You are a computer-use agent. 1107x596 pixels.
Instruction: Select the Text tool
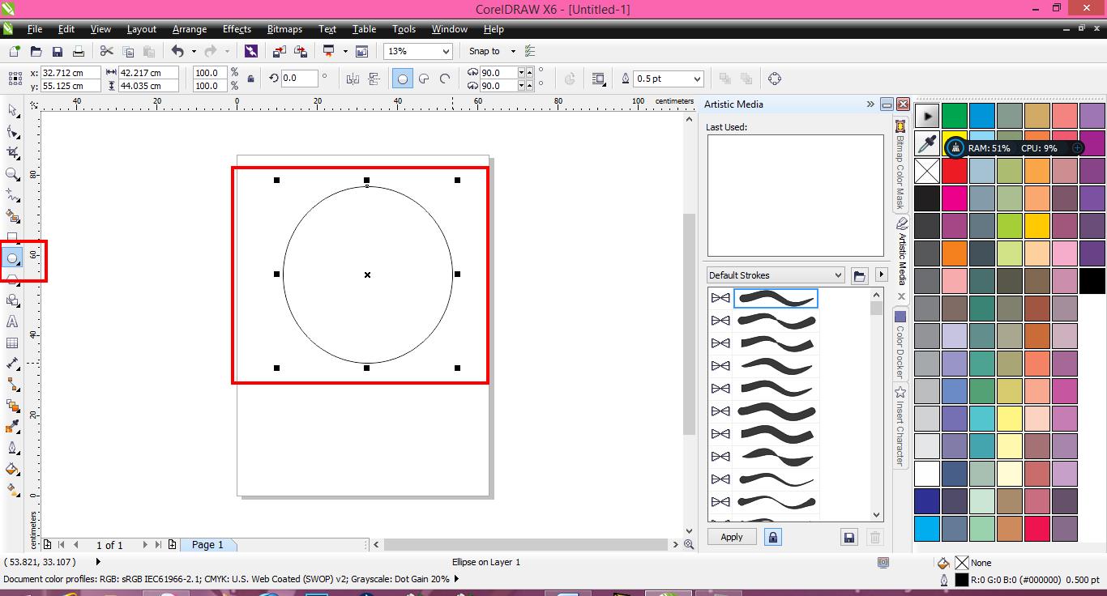12,321
